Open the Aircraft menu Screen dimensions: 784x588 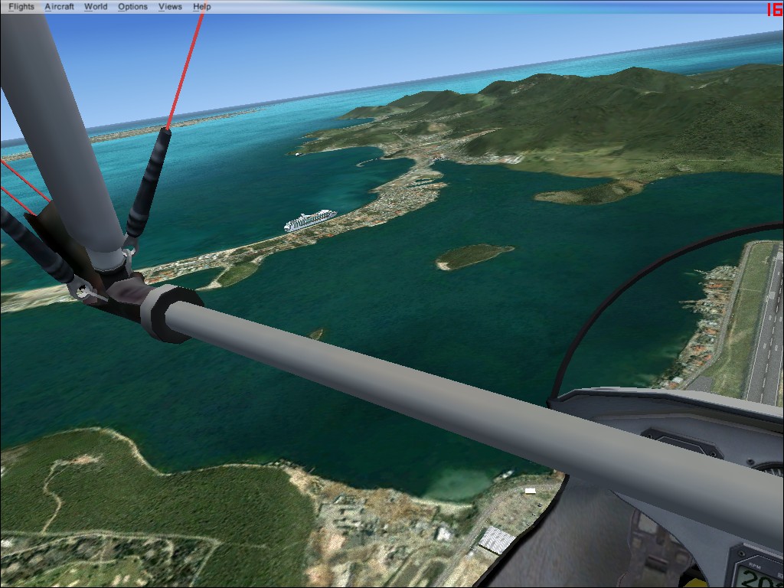[x=59, y=7]
